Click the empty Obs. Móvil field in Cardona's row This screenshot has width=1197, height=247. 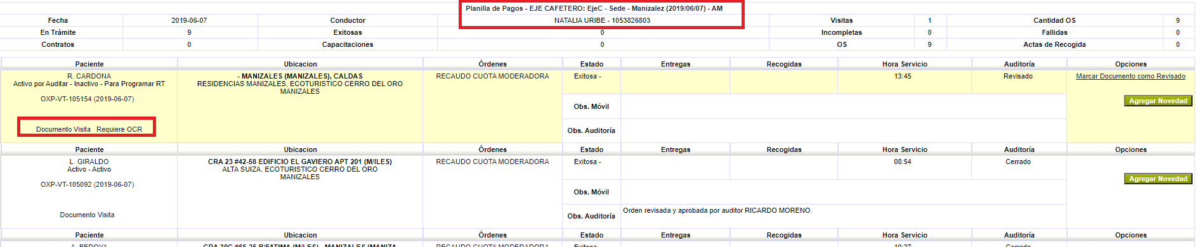click(x=843, y=106)
